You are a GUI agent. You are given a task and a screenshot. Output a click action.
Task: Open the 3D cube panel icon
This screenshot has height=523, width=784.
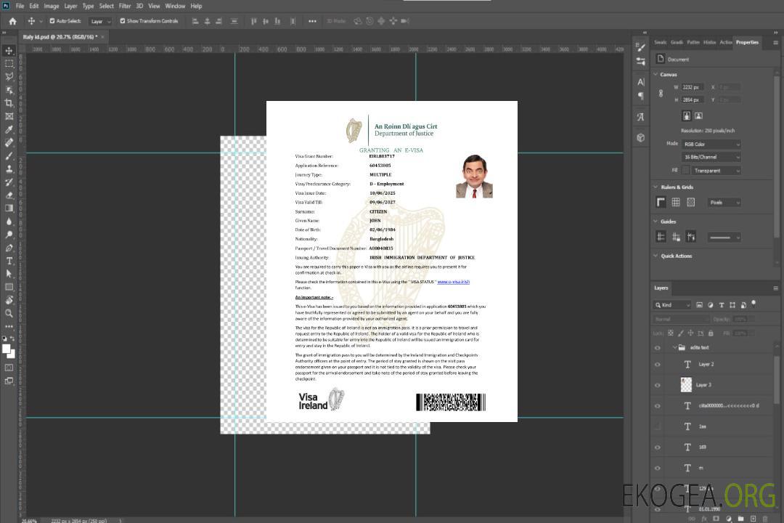coord(640,137)
